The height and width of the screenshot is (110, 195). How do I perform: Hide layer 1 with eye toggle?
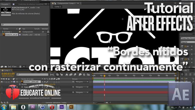(2, 82)
